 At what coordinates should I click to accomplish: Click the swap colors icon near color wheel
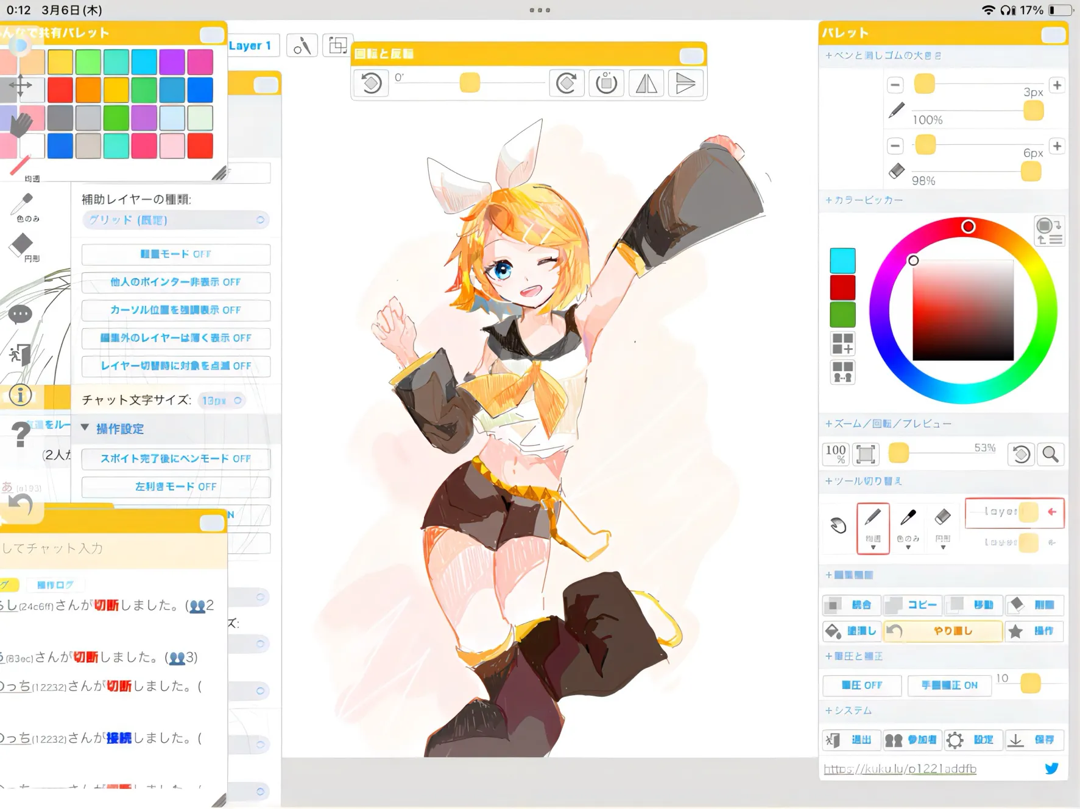[1048, 231]
